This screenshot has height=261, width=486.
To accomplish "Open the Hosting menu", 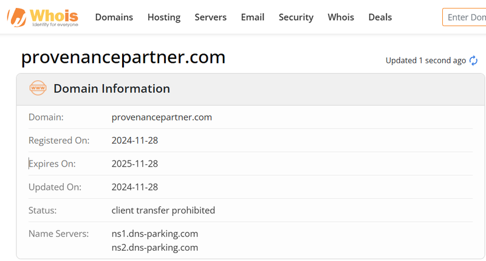I will click(164, 17).
